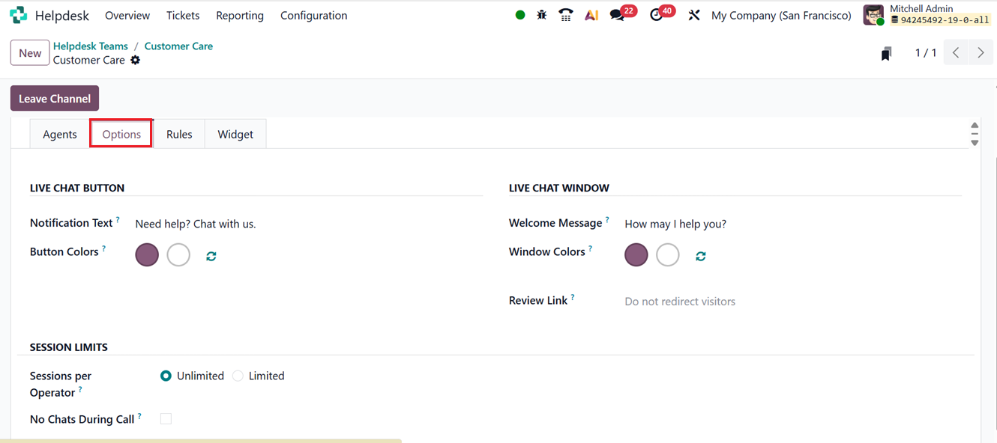Click the green online status indicator

(520, 15)
